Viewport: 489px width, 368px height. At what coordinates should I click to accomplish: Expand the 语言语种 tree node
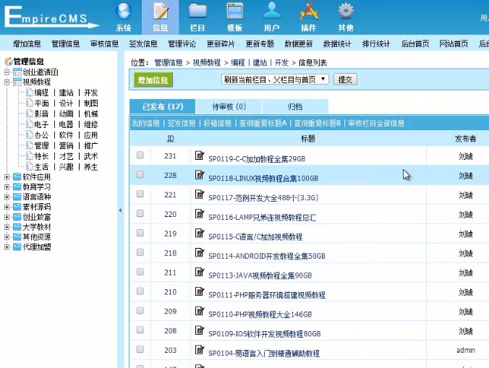(x=7, y=197)
